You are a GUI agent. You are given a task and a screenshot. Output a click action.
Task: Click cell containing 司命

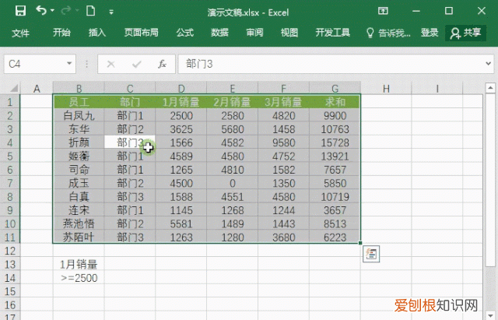tap(79, 170)
